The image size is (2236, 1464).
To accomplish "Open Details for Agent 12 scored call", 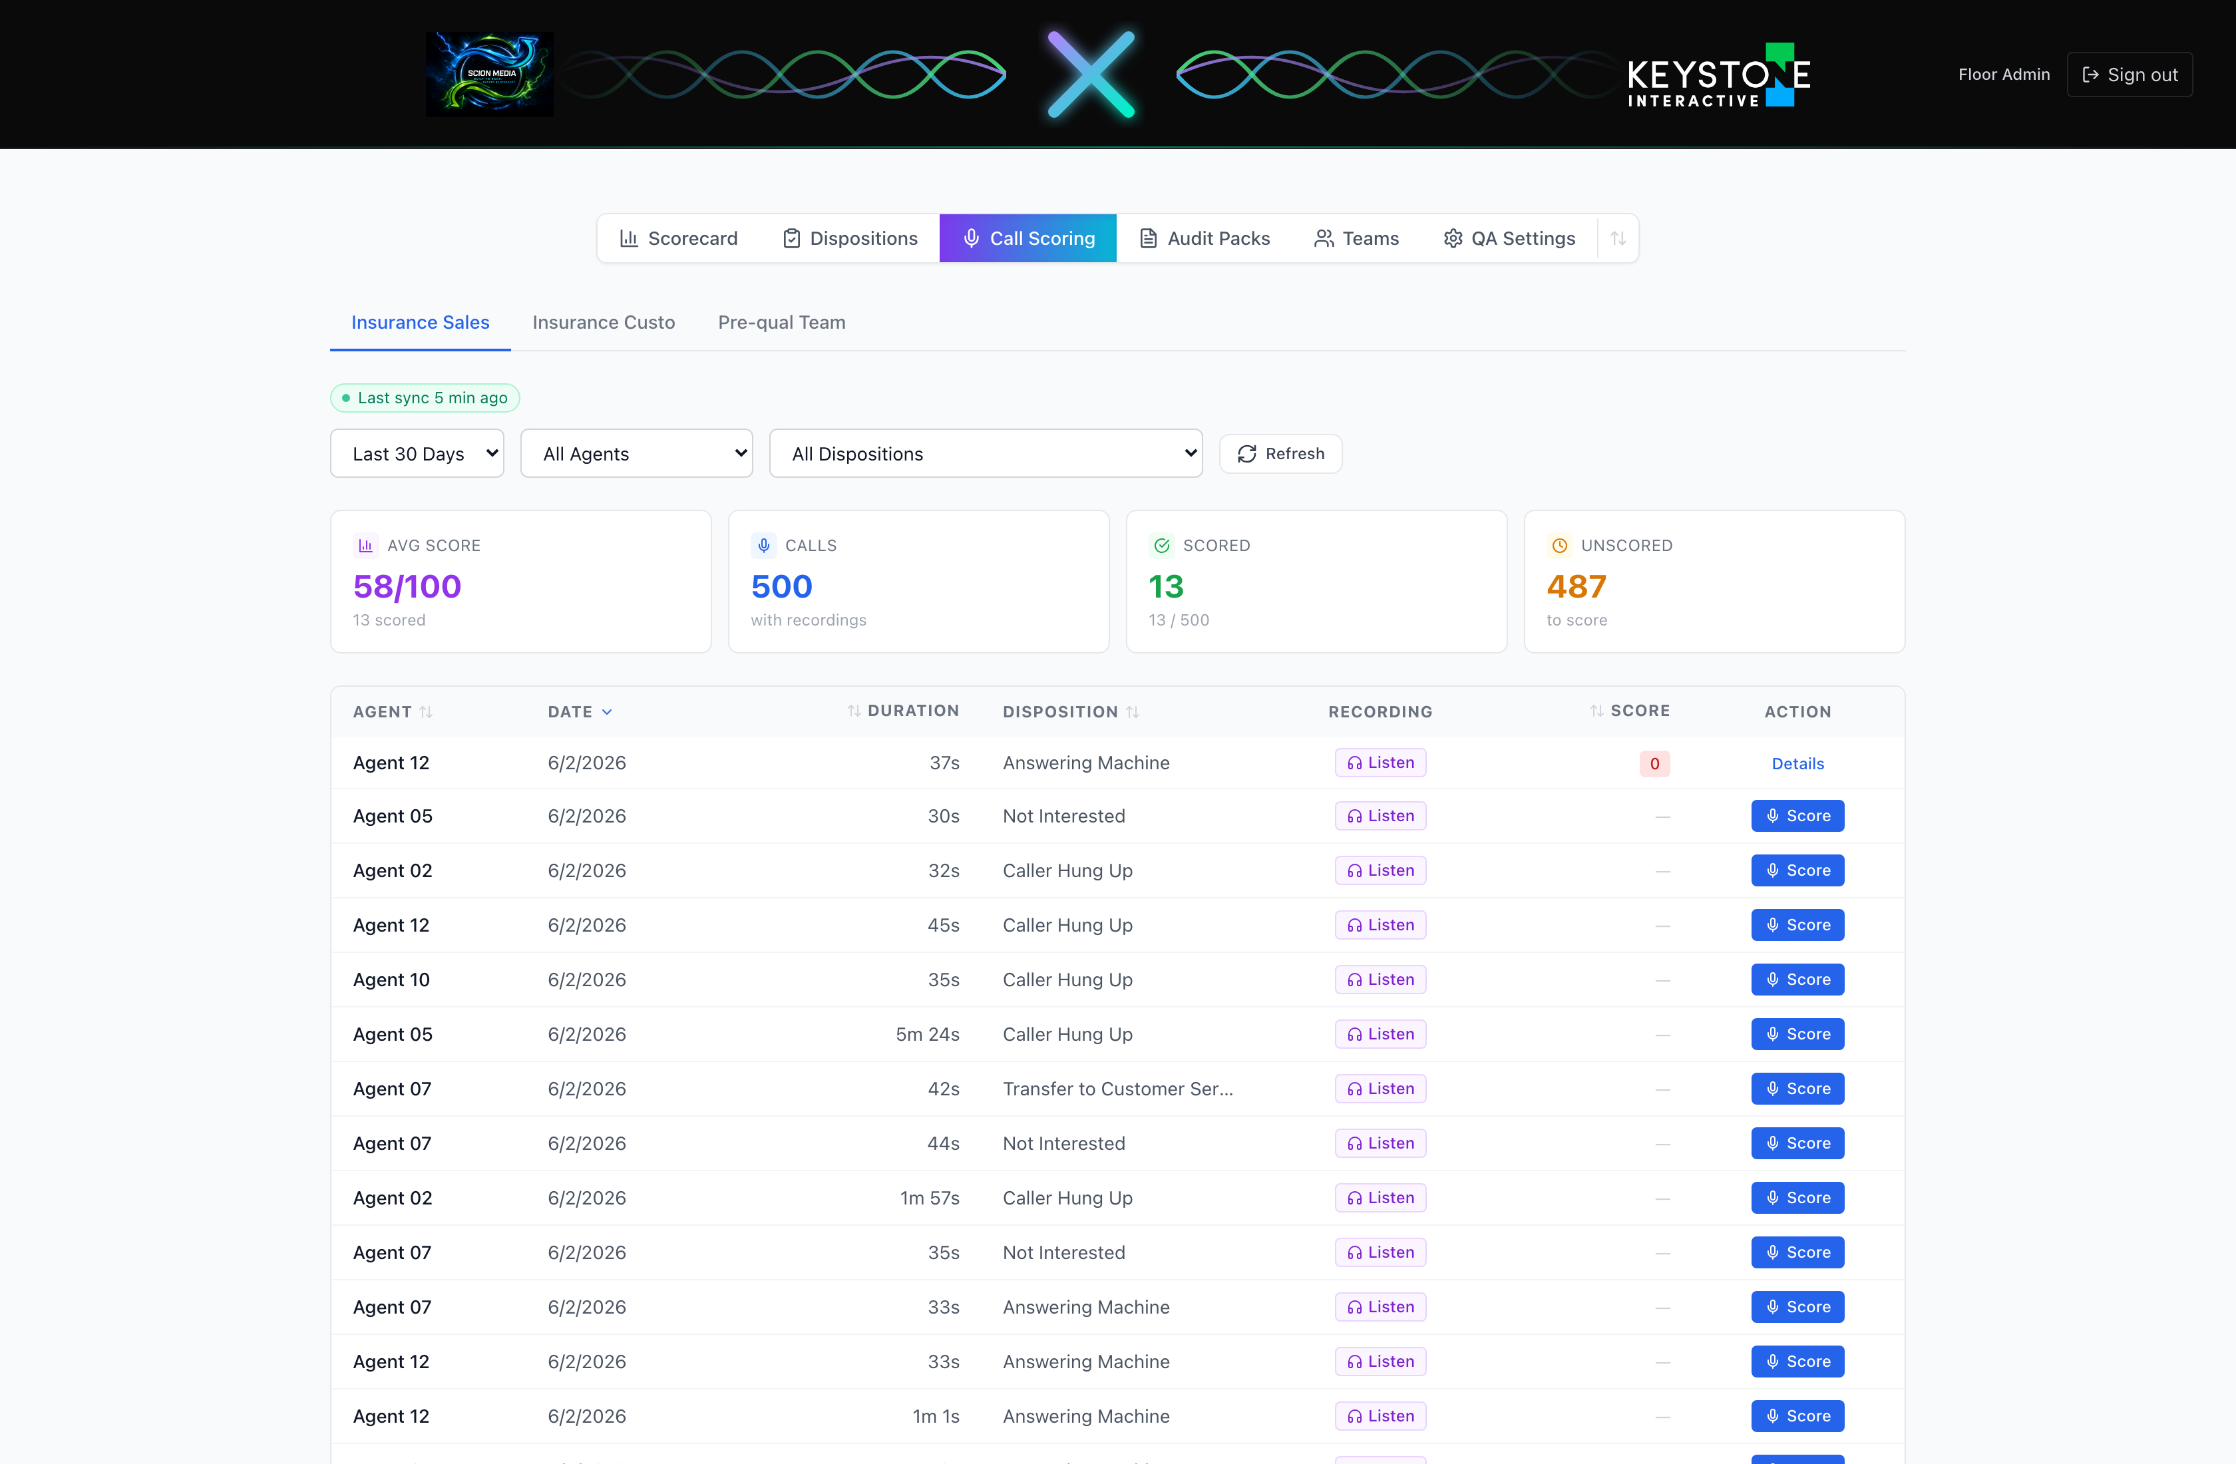I will pos(1797,764).
